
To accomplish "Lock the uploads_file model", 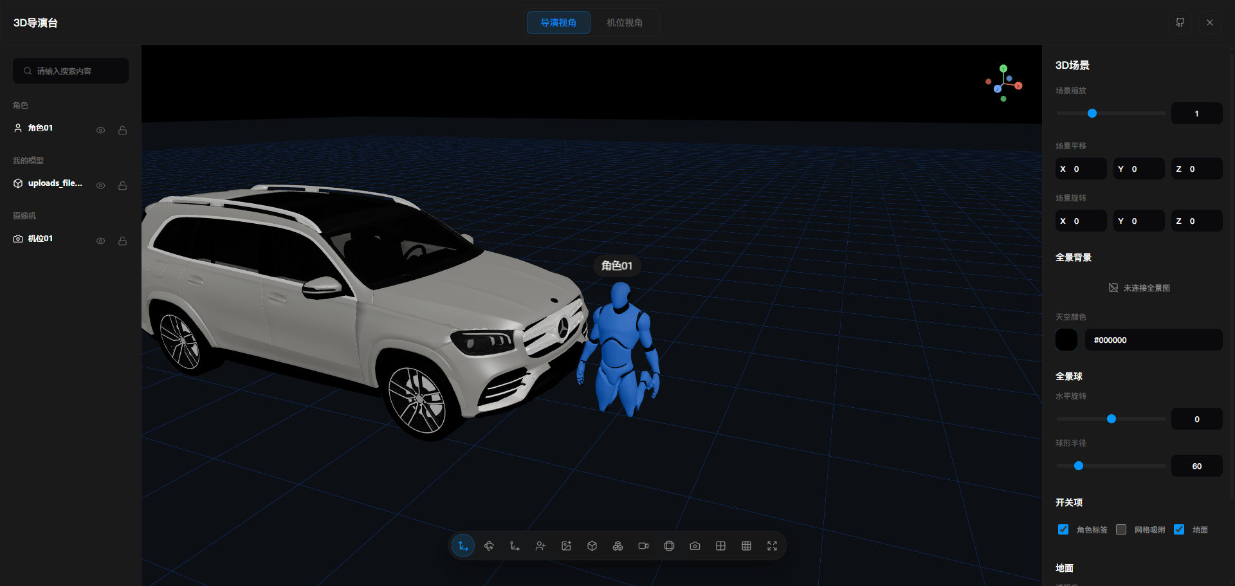I will pyautogui.click(x=122, y=185).
